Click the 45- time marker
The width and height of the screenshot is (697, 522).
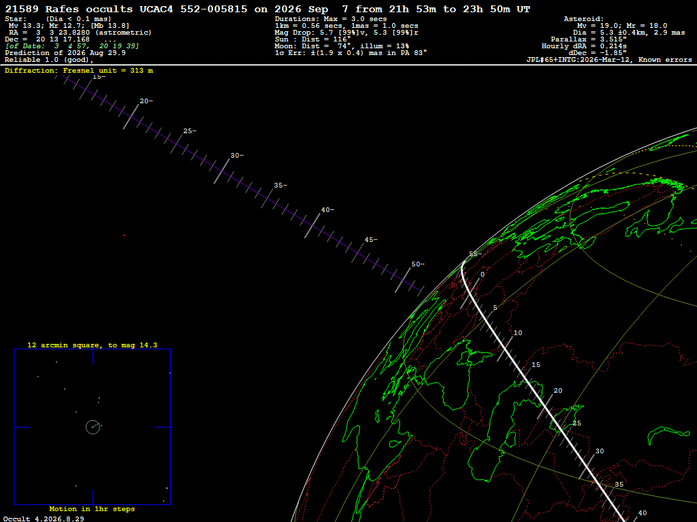coord(371,240)
